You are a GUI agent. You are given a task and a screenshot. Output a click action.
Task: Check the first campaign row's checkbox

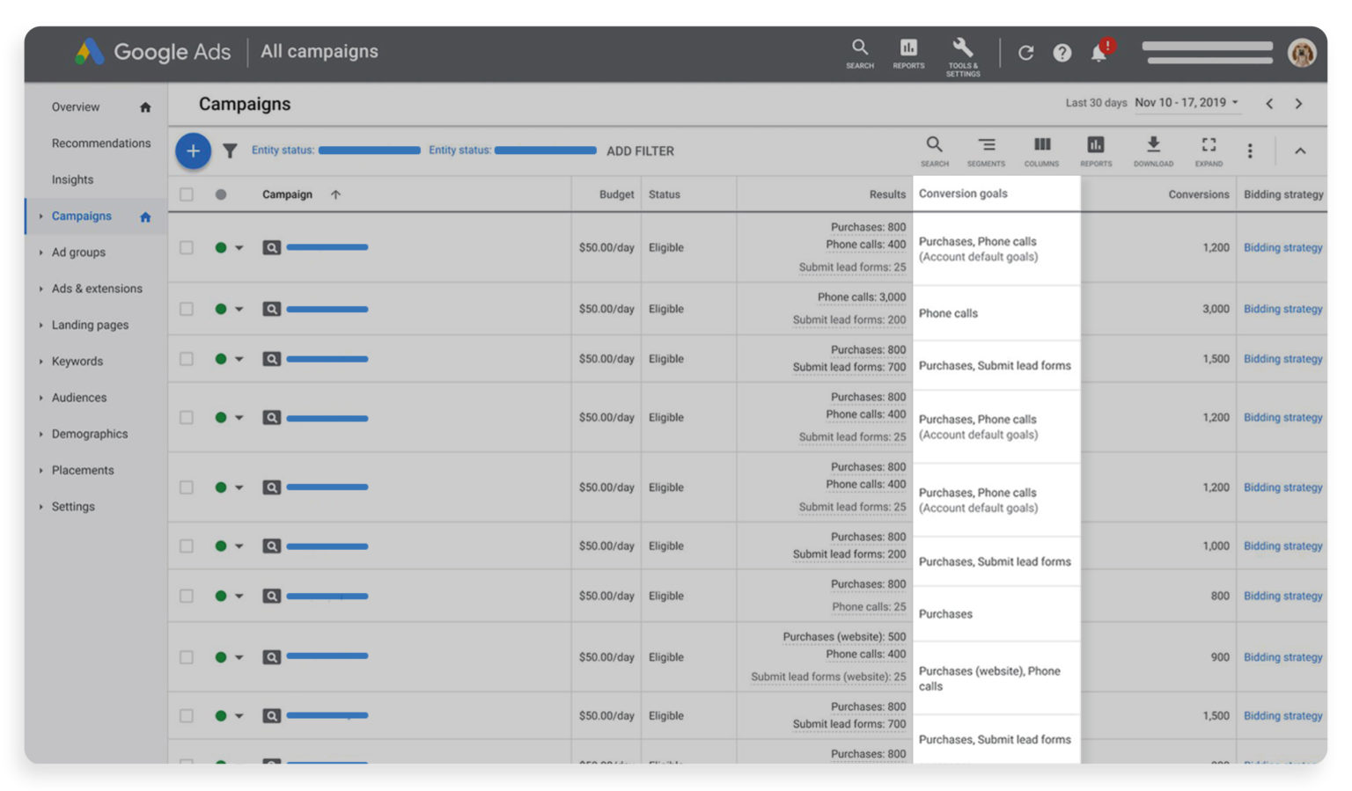pos(187,247)
